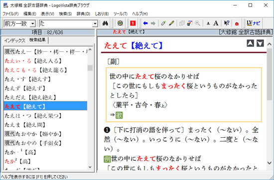Viewport: 274px width, 180px height.
Task: Click the green 歌 reference icon
Action: click(x=119, y=115)
